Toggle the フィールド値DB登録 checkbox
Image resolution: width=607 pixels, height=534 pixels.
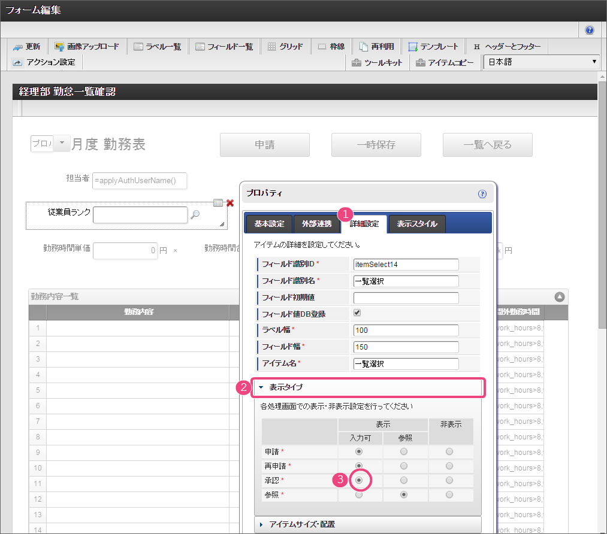click(357, 312)
